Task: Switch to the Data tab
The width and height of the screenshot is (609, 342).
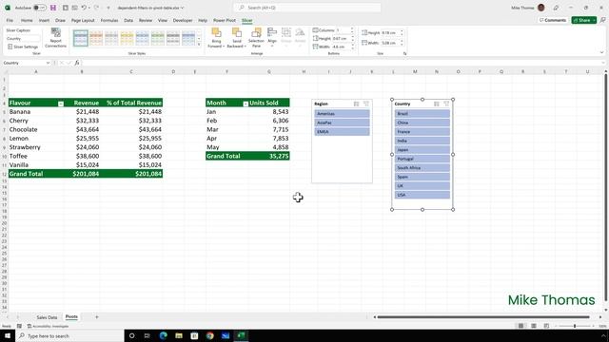Action: pyautogui.click(x=128, y=20)
